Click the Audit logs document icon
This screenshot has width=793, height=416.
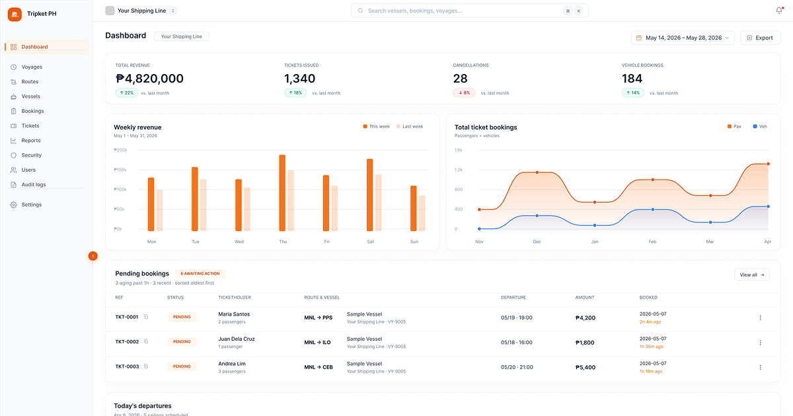point(14,185)
